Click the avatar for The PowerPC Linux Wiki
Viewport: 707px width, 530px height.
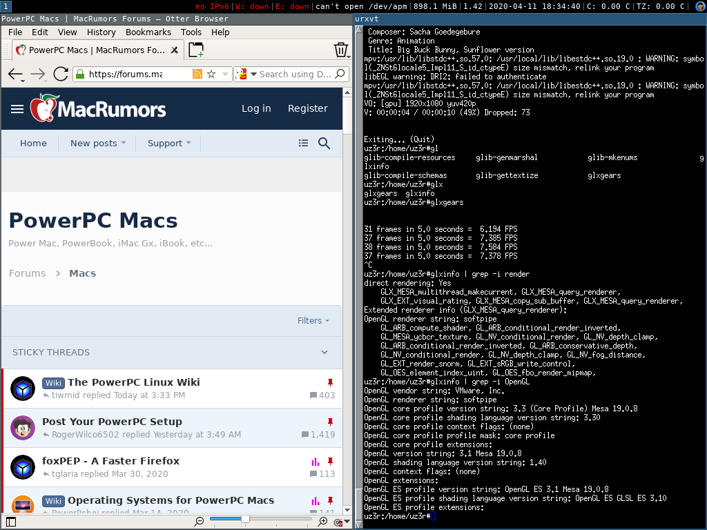[x=23, y=389]
